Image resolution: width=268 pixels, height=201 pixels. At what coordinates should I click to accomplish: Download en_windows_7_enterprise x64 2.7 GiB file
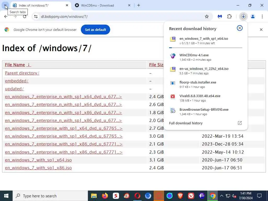(64, 128)
